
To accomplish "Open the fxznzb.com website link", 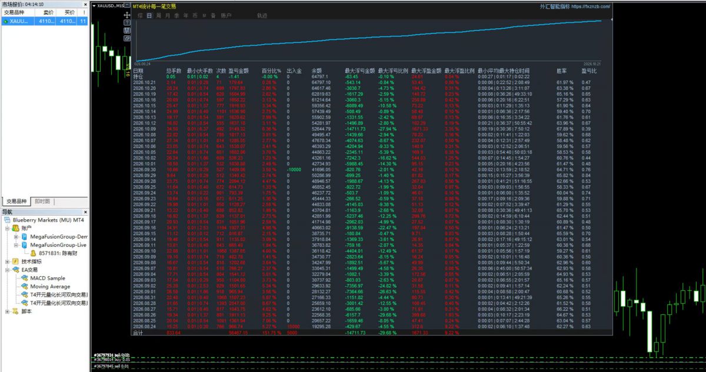I will pos(590,6).
